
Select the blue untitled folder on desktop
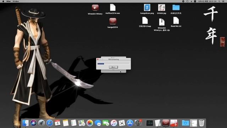tap(176, 7)
